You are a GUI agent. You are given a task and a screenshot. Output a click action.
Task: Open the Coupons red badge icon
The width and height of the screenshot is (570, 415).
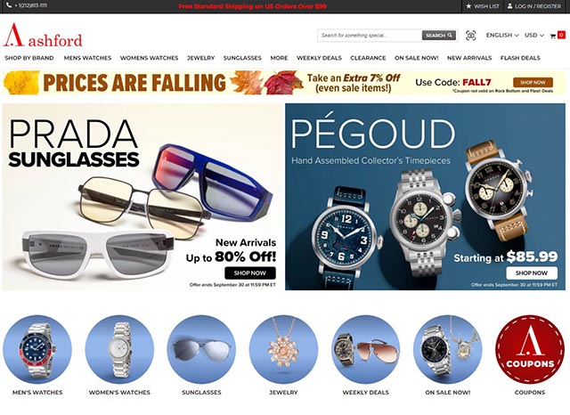[x=530, y=349]
